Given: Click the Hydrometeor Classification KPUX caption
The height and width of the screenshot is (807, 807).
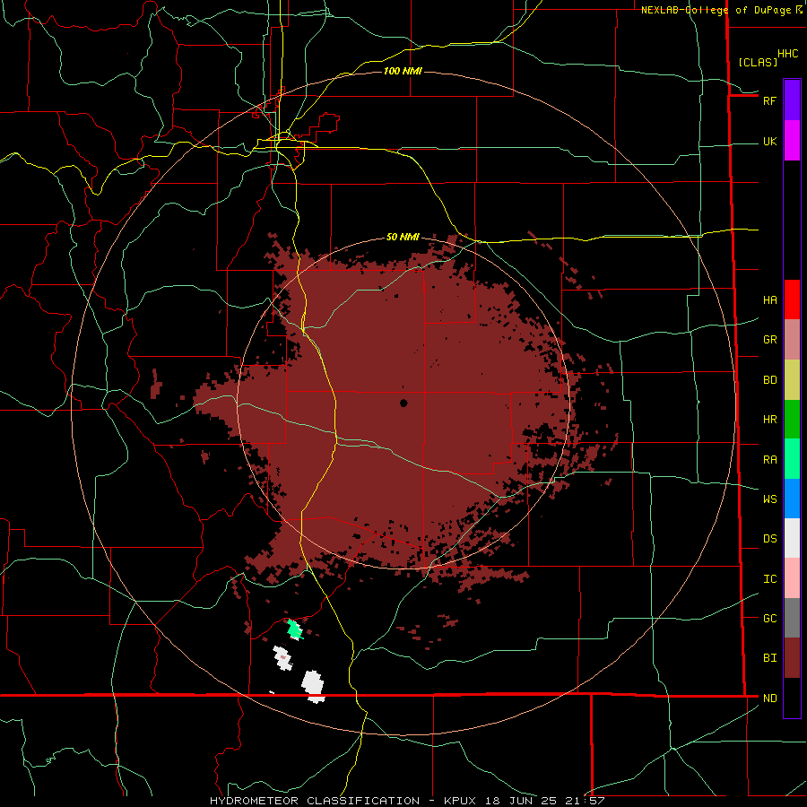Looking at the screenshot, I should pyautogui.click(x=407, y=801).
